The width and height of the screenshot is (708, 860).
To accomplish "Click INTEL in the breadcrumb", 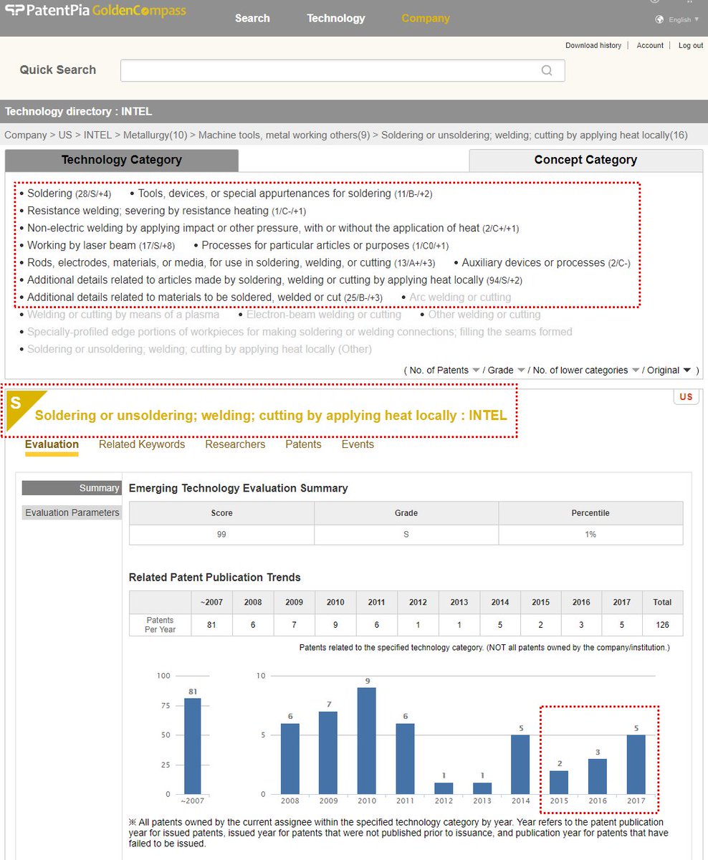I will point(97,135).
